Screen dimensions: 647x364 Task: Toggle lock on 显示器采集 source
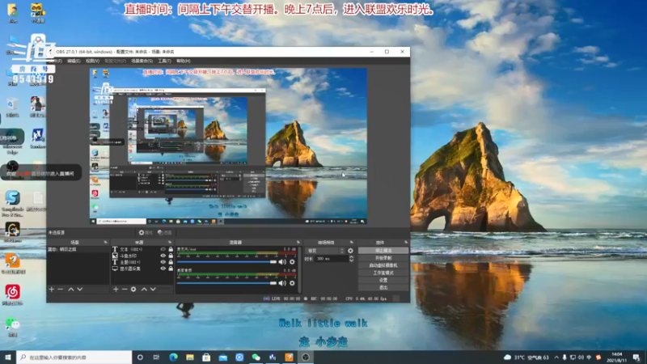point(171,269)
